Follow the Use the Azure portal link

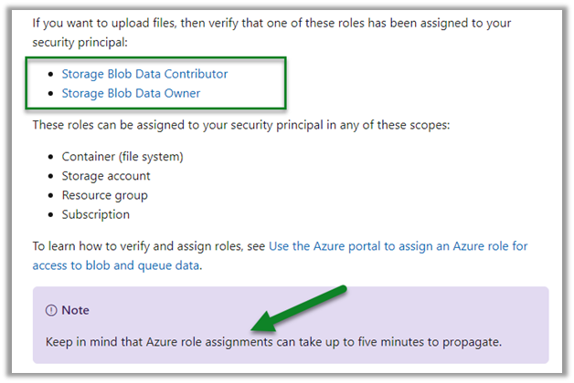tap(398, 246)
